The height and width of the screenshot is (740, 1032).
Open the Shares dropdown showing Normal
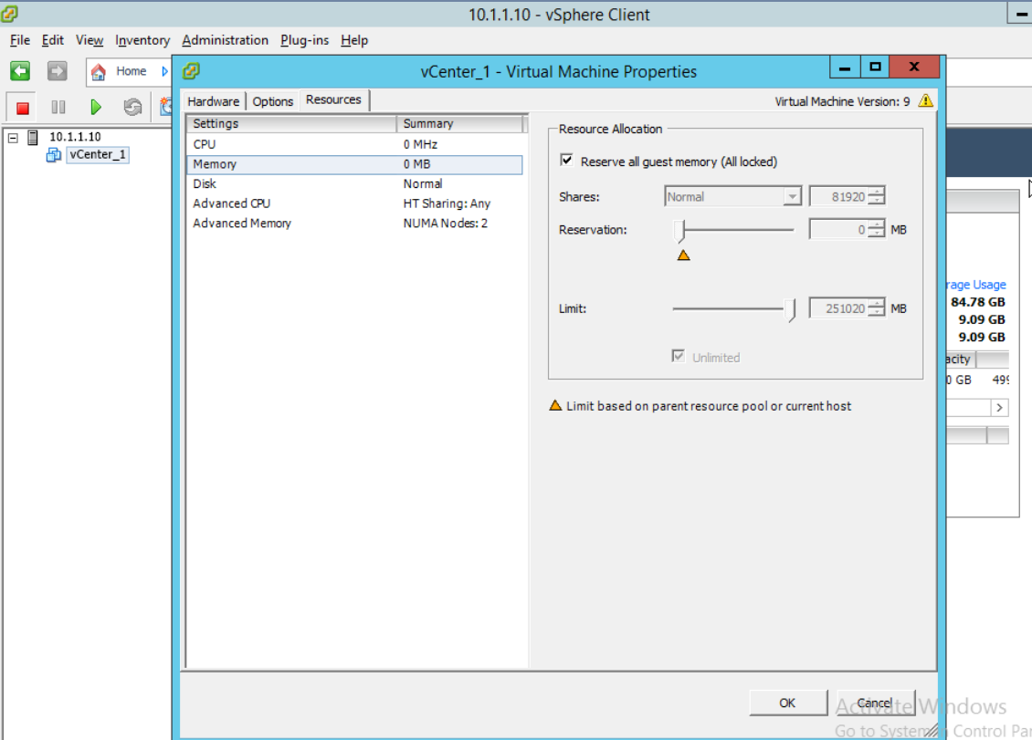792,196
